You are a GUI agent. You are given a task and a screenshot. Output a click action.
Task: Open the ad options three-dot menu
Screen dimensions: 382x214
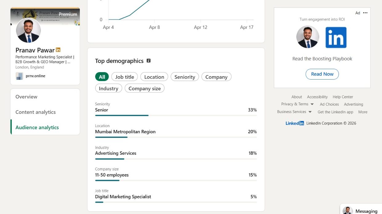[365, 13]
